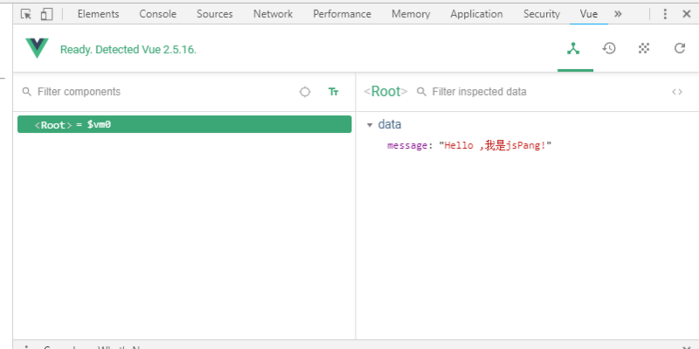Select the inspect element cursor icon
The width and height of the screenshot is (699, 349).
point(26,14)
